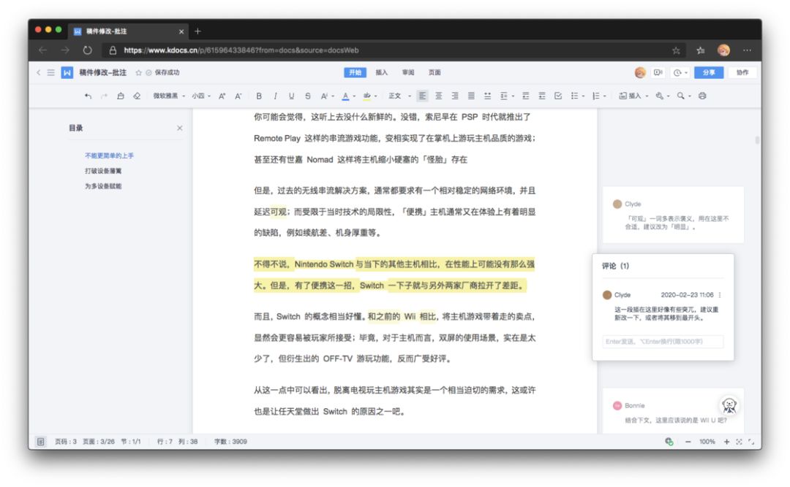Click the undo arrow icon
Screen dimensions: 790x487
89,96
